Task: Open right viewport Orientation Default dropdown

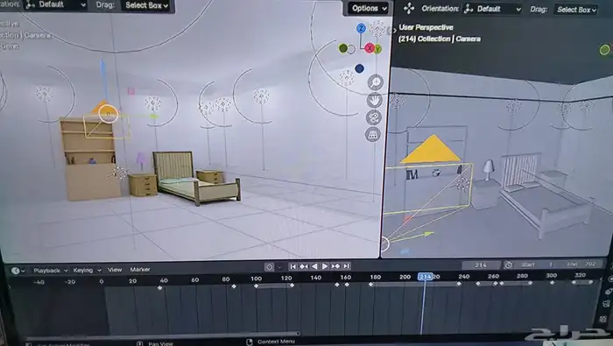Action: click(x=492, y=9)
